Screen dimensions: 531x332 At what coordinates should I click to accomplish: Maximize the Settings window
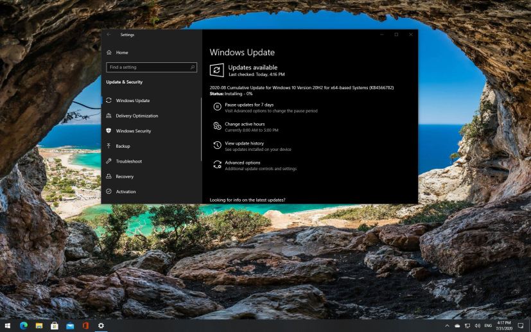coord(396,35)
